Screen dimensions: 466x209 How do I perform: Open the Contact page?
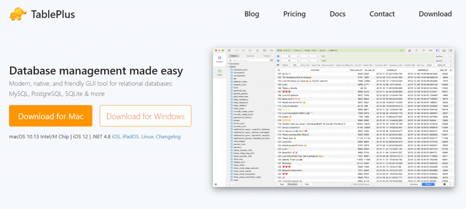point(382,14)
